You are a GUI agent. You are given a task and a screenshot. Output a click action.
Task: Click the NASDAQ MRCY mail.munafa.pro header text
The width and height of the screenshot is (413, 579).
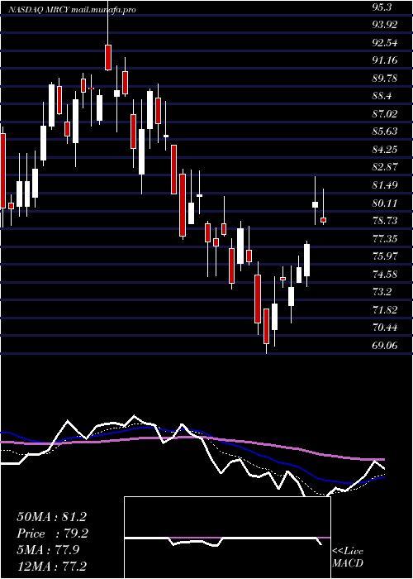pyautogui.click(x=72, y=10)
